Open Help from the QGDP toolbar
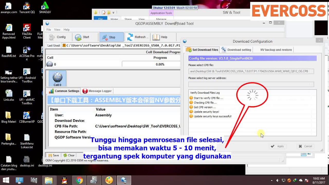 (160, 37)
